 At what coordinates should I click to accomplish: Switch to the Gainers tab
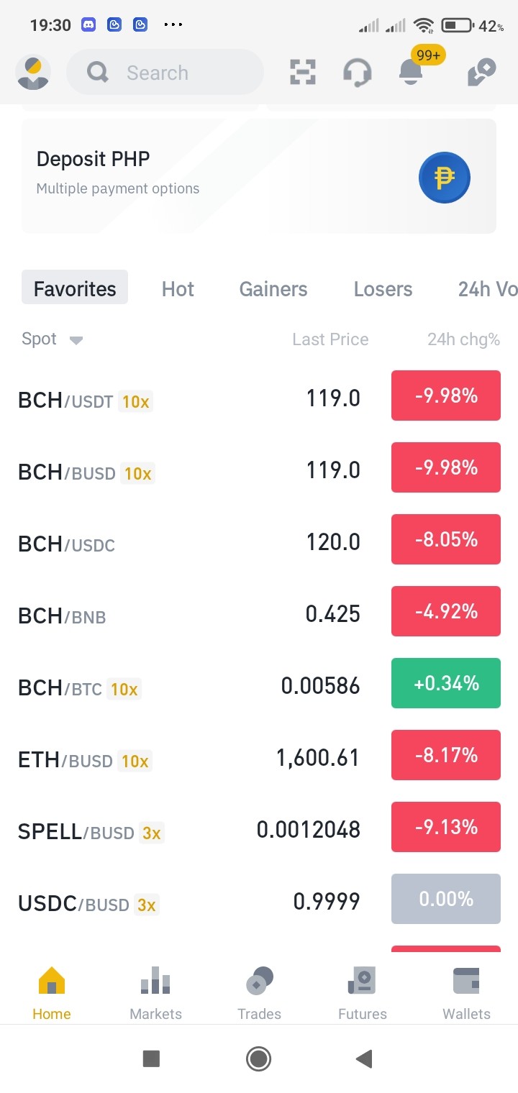pos(273,289)
